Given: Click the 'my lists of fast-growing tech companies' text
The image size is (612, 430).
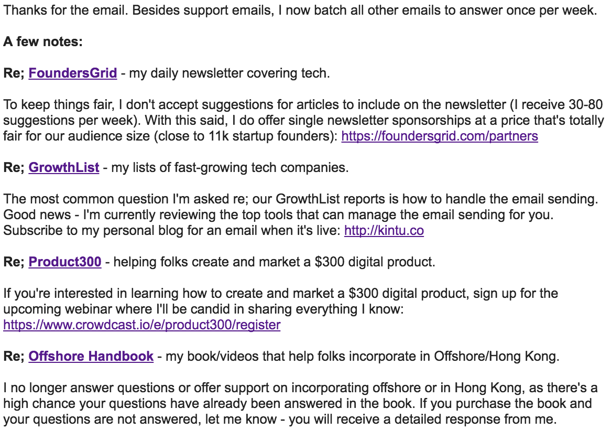Looking at the screenshot, I should point(230,168).
